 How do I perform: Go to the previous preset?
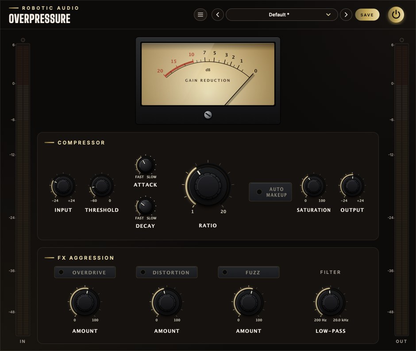(218, 15)
